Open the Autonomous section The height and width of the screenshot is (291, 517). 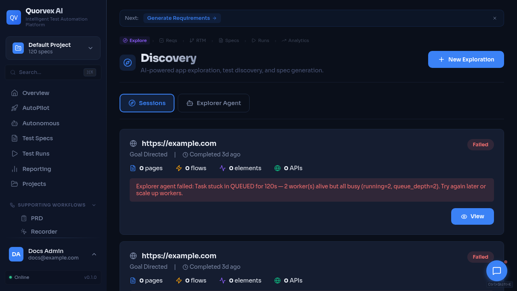53,123
